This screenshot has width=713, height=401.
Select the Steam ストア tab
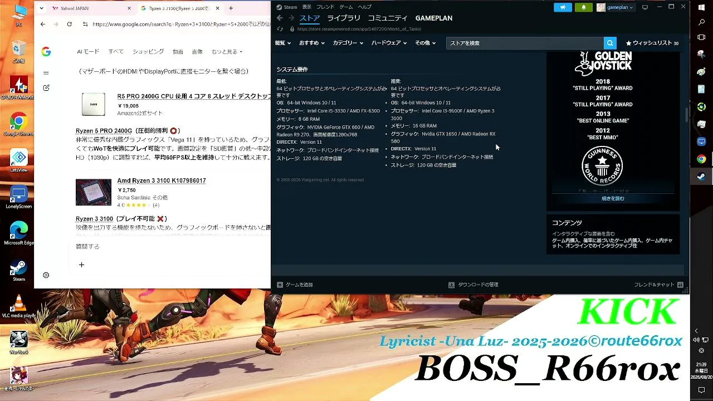[x=310, y=18]
